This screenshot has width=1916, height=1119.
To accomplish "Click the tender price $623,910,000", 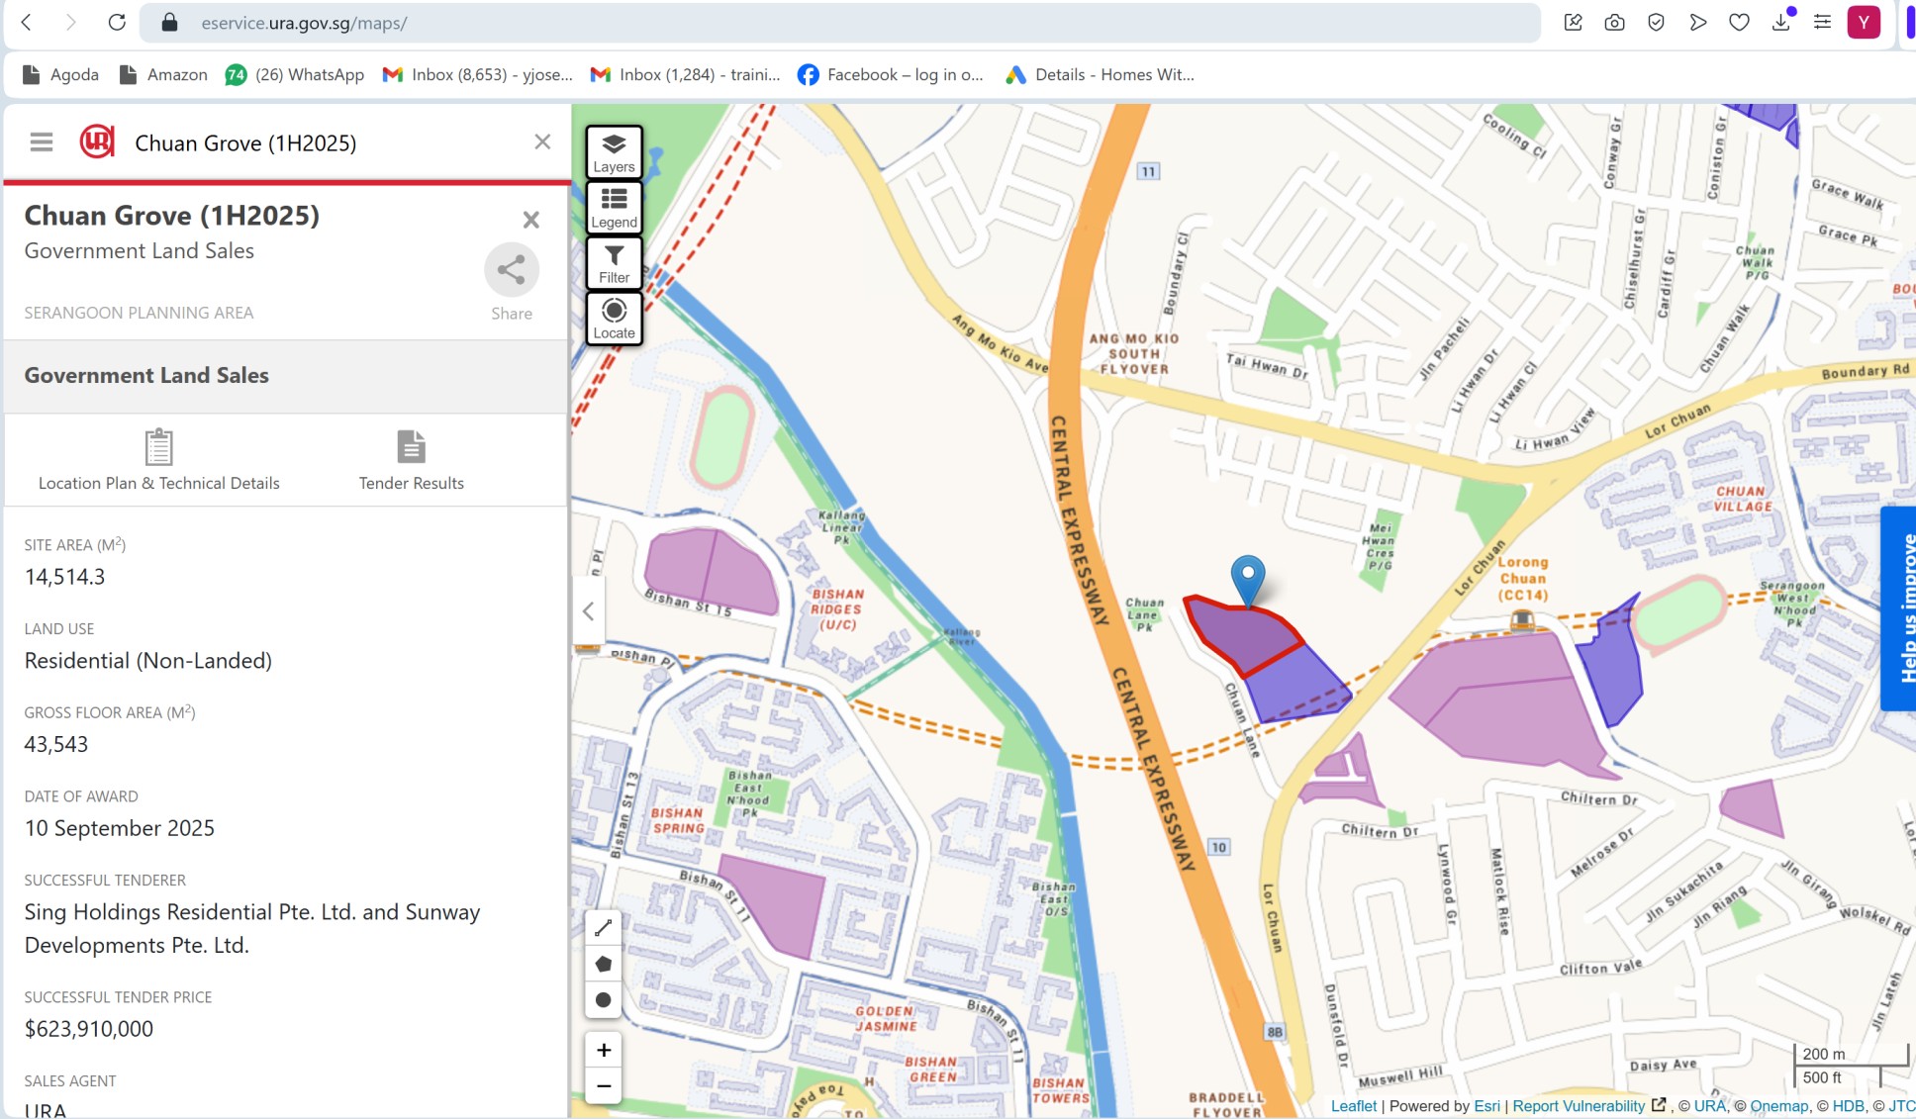I will (89, 1029).
